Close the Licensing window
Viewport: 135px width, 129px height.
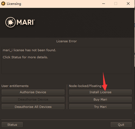(x=128, y=4)
